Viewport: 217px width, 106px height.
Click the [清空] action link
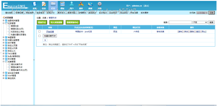198,32
